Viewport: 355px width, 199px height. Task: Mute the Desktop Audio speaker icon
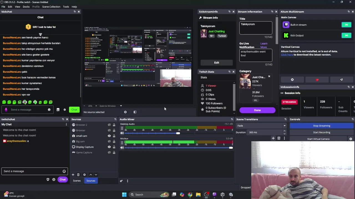[122, 133]
